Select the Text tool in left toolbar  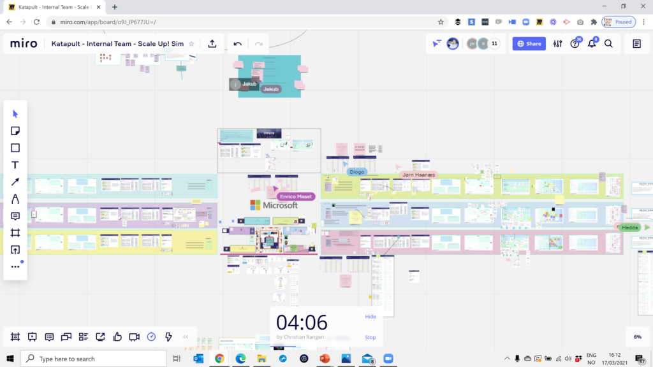[15, 165]
